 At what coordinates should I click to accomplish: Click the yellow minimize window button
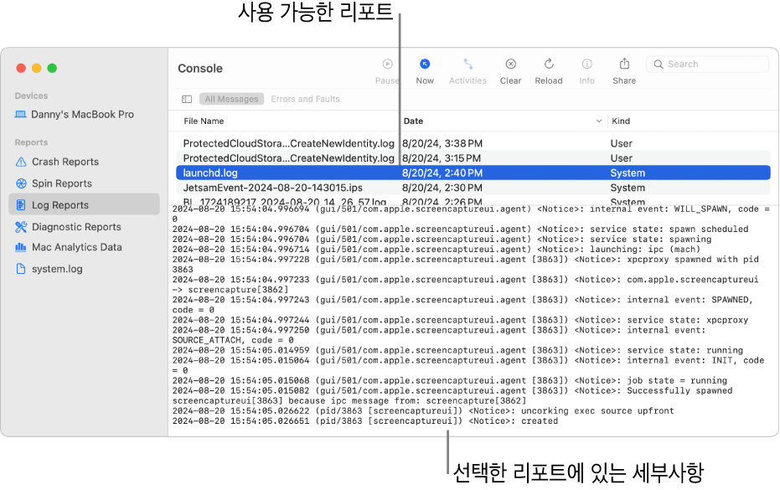point(36,68)
